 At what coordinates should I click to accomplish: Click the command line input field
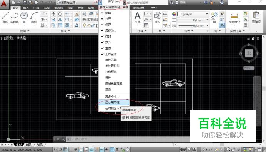pos(128,139)
